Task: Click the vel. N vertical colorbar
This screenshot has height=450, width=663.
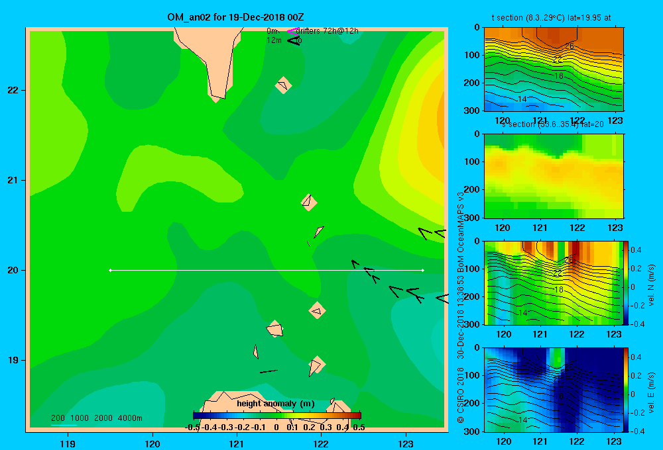Action: (626, 283)
